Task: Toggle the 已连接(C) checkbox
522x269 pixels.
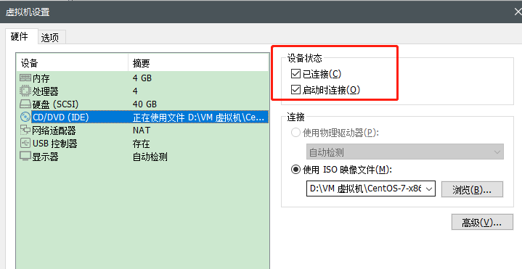Action: [x=295, y=73]
